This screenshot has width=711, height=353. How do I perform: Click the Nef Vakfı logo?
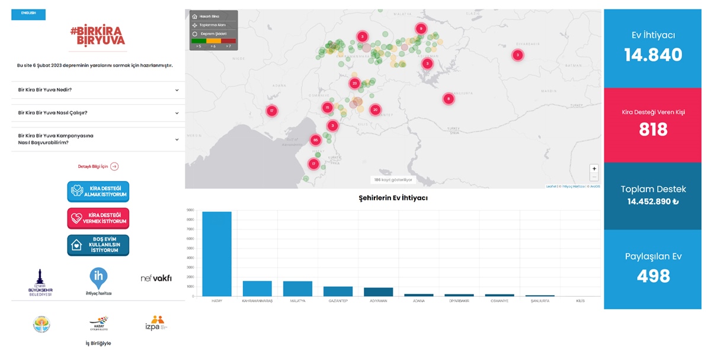coord(156,278)
